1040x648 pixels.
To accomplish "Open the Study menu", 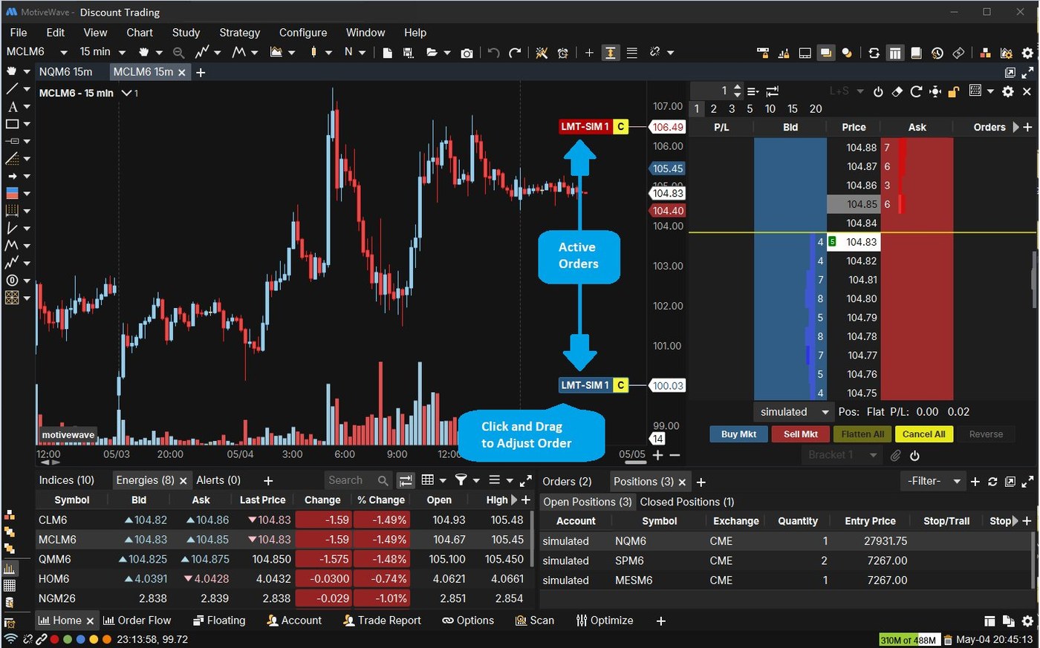I will tap(186, 33).
